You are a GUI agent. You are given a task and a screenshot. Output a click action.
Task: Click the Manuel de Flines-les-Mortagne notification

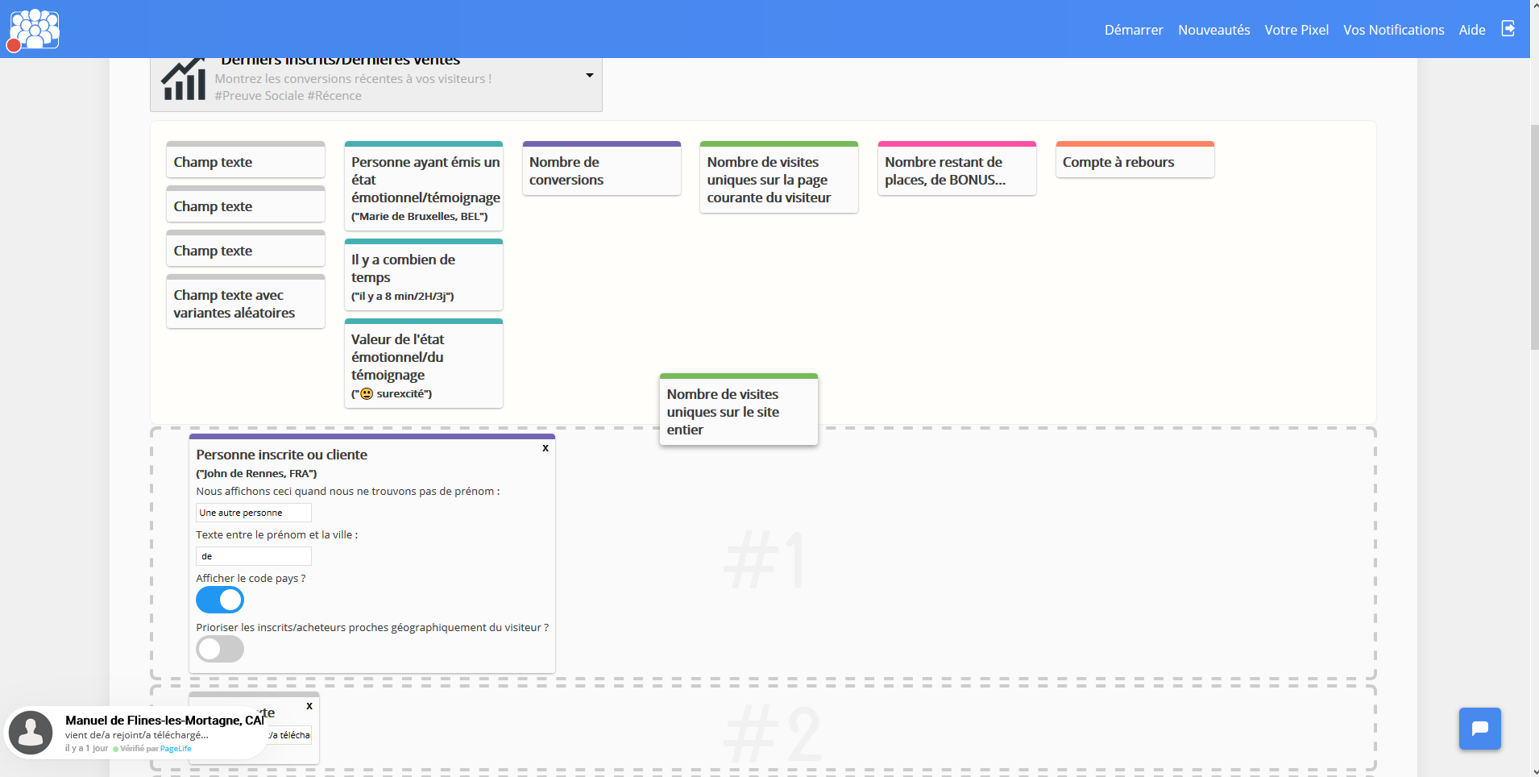tap(135, 733)
